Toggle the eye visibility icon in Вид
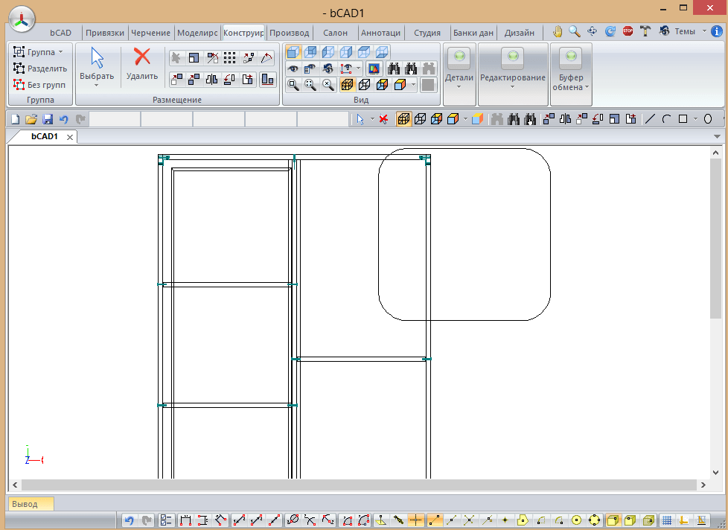This screenshot has height=530, width=728. tap(293, 68)
